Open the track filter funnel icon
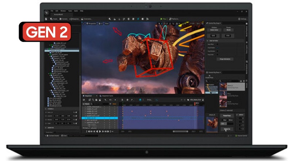The image size is (292, 161). pyautogui.click(x=111, y=104)
